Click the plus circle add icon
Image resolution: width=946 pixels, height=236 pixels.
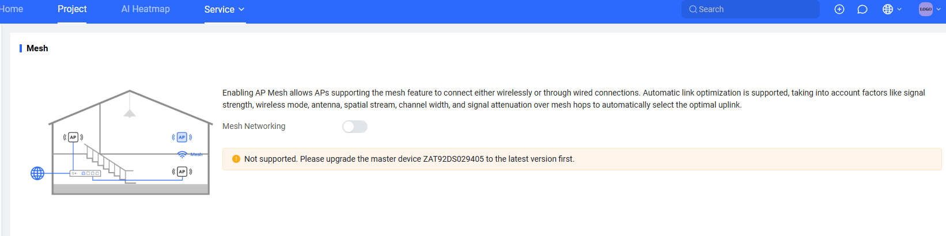click(x=839, y=9)
